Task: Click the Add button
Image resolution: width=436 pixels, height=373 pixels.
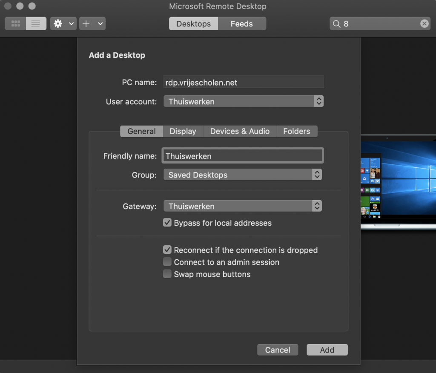Action: (x=327, y=350)
